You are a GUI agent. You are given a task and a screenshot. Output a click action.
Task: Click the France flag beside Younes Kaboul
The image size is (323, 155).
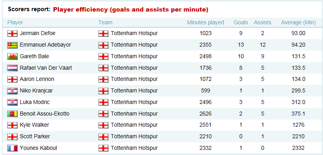[x=12, y=148]
